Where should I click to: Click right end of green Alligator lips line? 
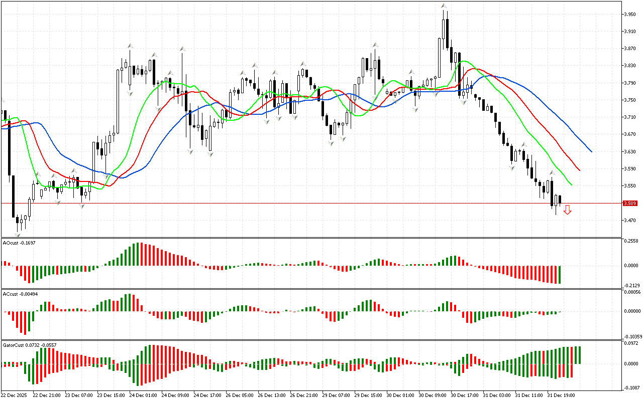click(x=572, y=185)
